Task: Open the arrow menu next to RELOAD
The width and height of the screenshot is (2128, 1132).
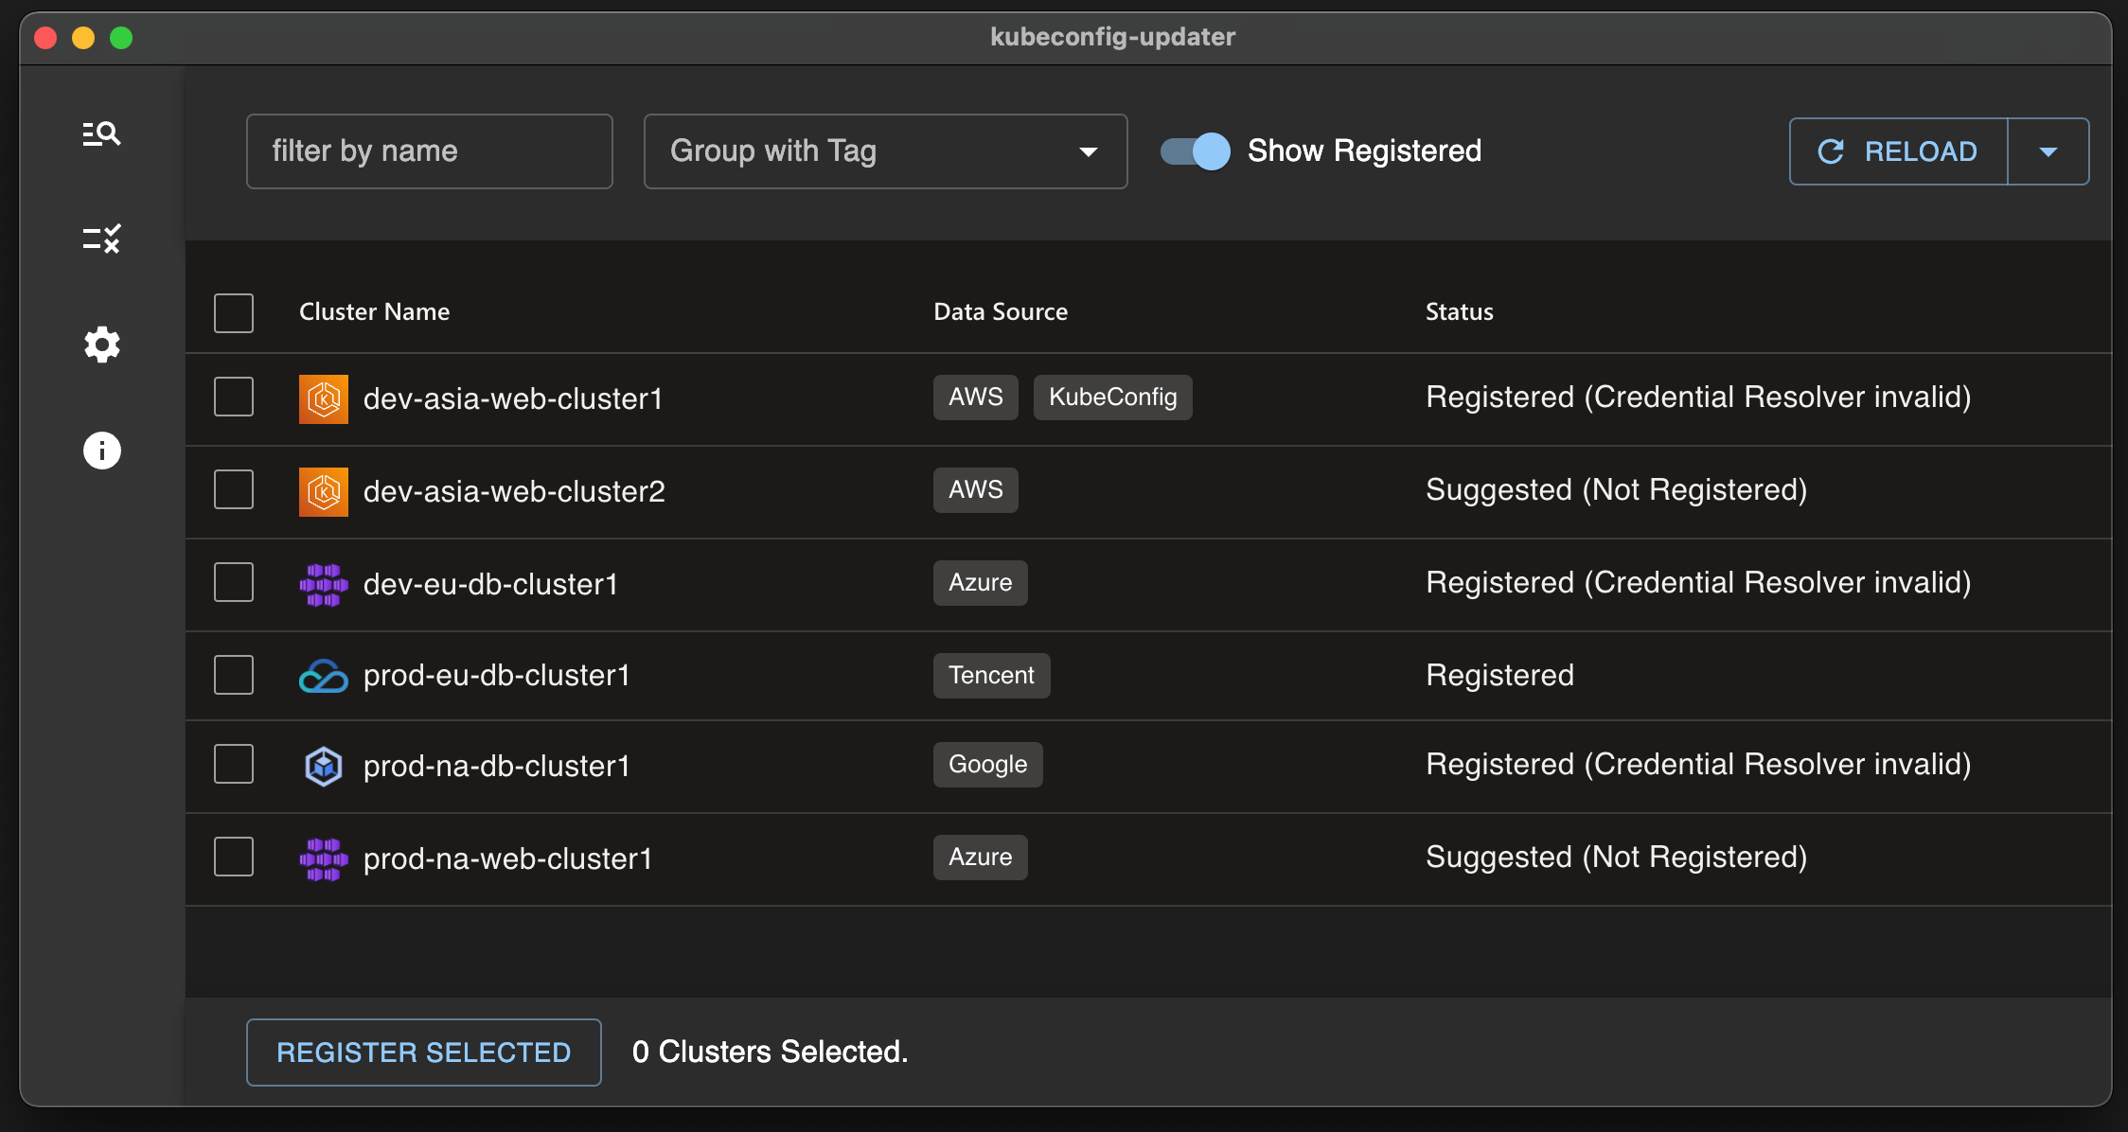Action: click(2048, 151)
